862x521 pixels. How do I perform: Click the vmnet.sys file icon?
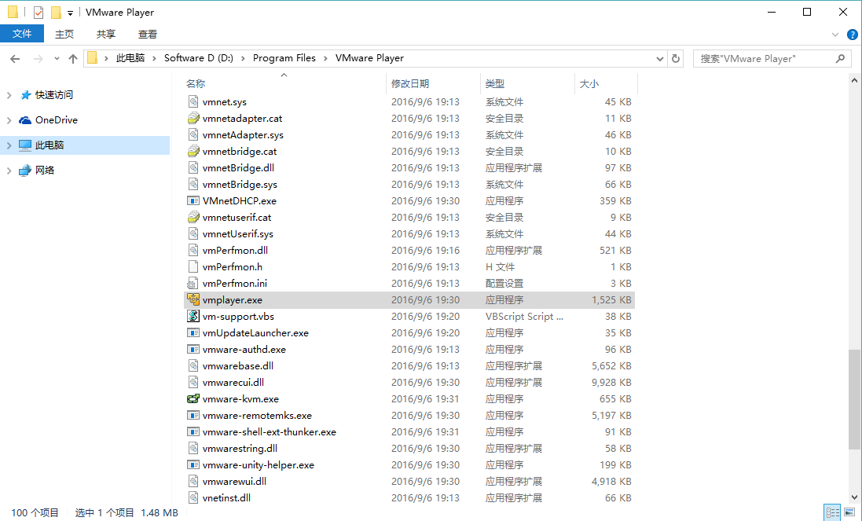point(193,101)
